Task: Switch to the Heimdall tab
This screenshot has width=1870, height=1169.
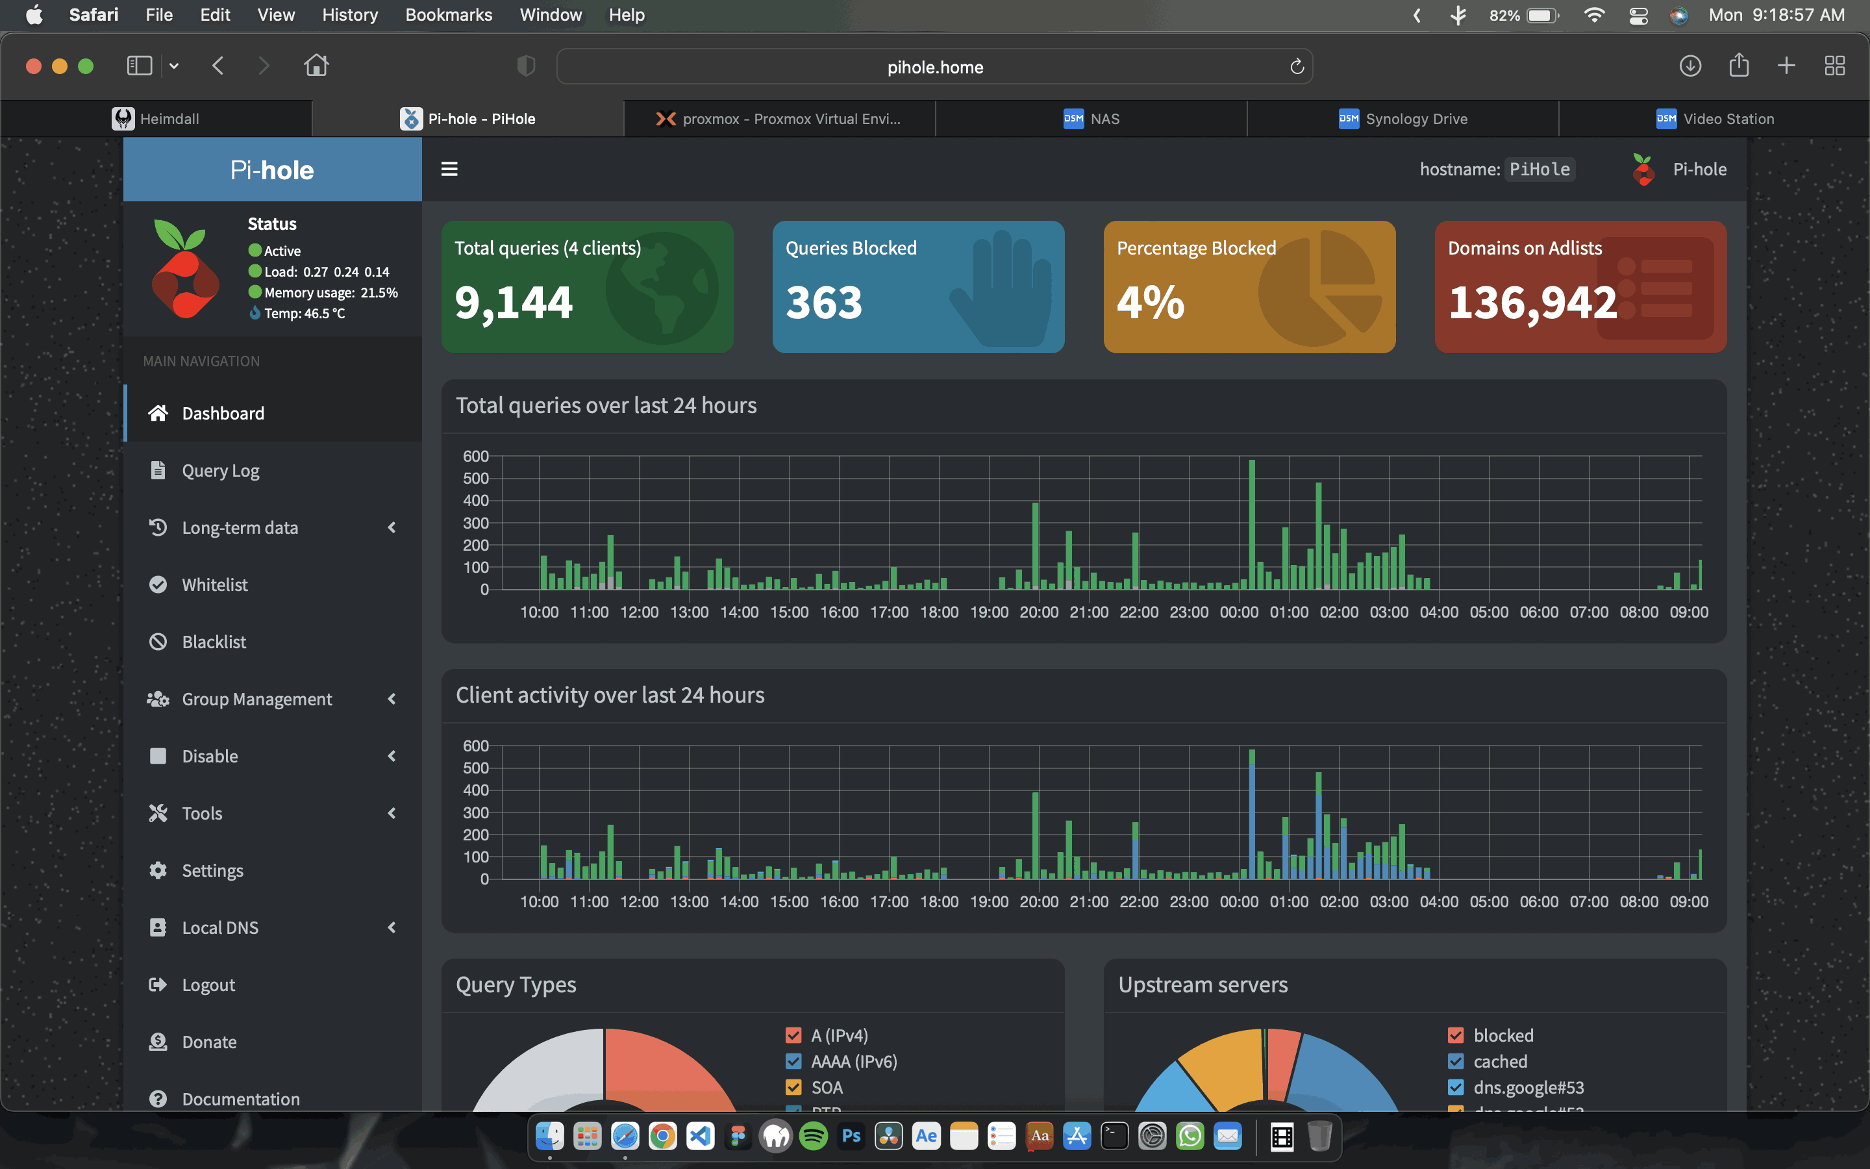Action: [156, 118]
